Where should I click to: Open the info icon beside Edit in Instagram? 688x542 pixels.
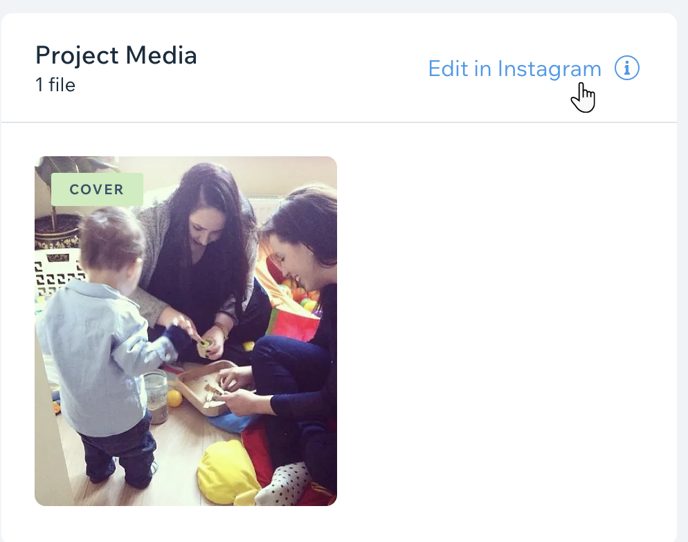point(626,68)
